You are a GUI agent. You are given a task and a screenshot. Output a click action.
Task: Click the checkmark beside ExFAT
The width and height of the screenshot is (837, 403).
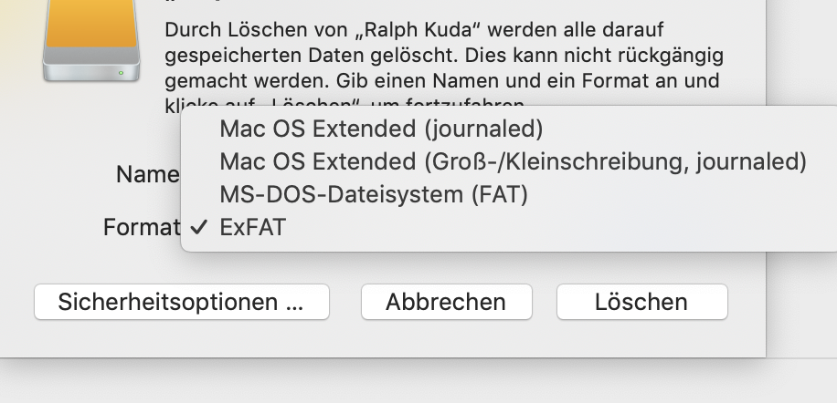(x=201, y=228)
